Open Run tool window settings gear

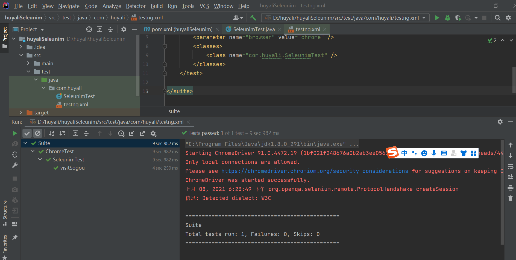point(500,122)
